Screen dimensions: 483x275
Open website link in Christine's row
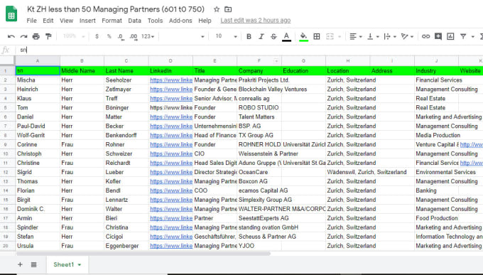tap(472, 163)
